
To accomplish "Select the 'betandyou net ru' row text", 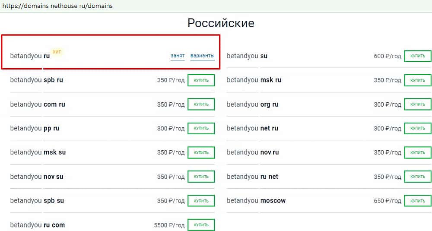I will (x=252, y=128).
